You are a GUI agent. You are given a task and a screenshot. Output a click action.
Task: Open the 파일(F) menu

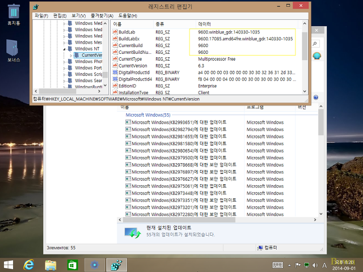[41, 16]
